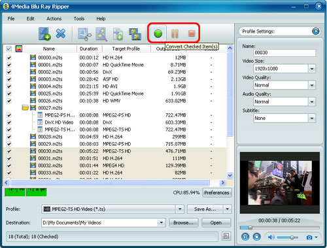327x248 pixels.
Task: Open the Help menu
Action: [101, 19]
